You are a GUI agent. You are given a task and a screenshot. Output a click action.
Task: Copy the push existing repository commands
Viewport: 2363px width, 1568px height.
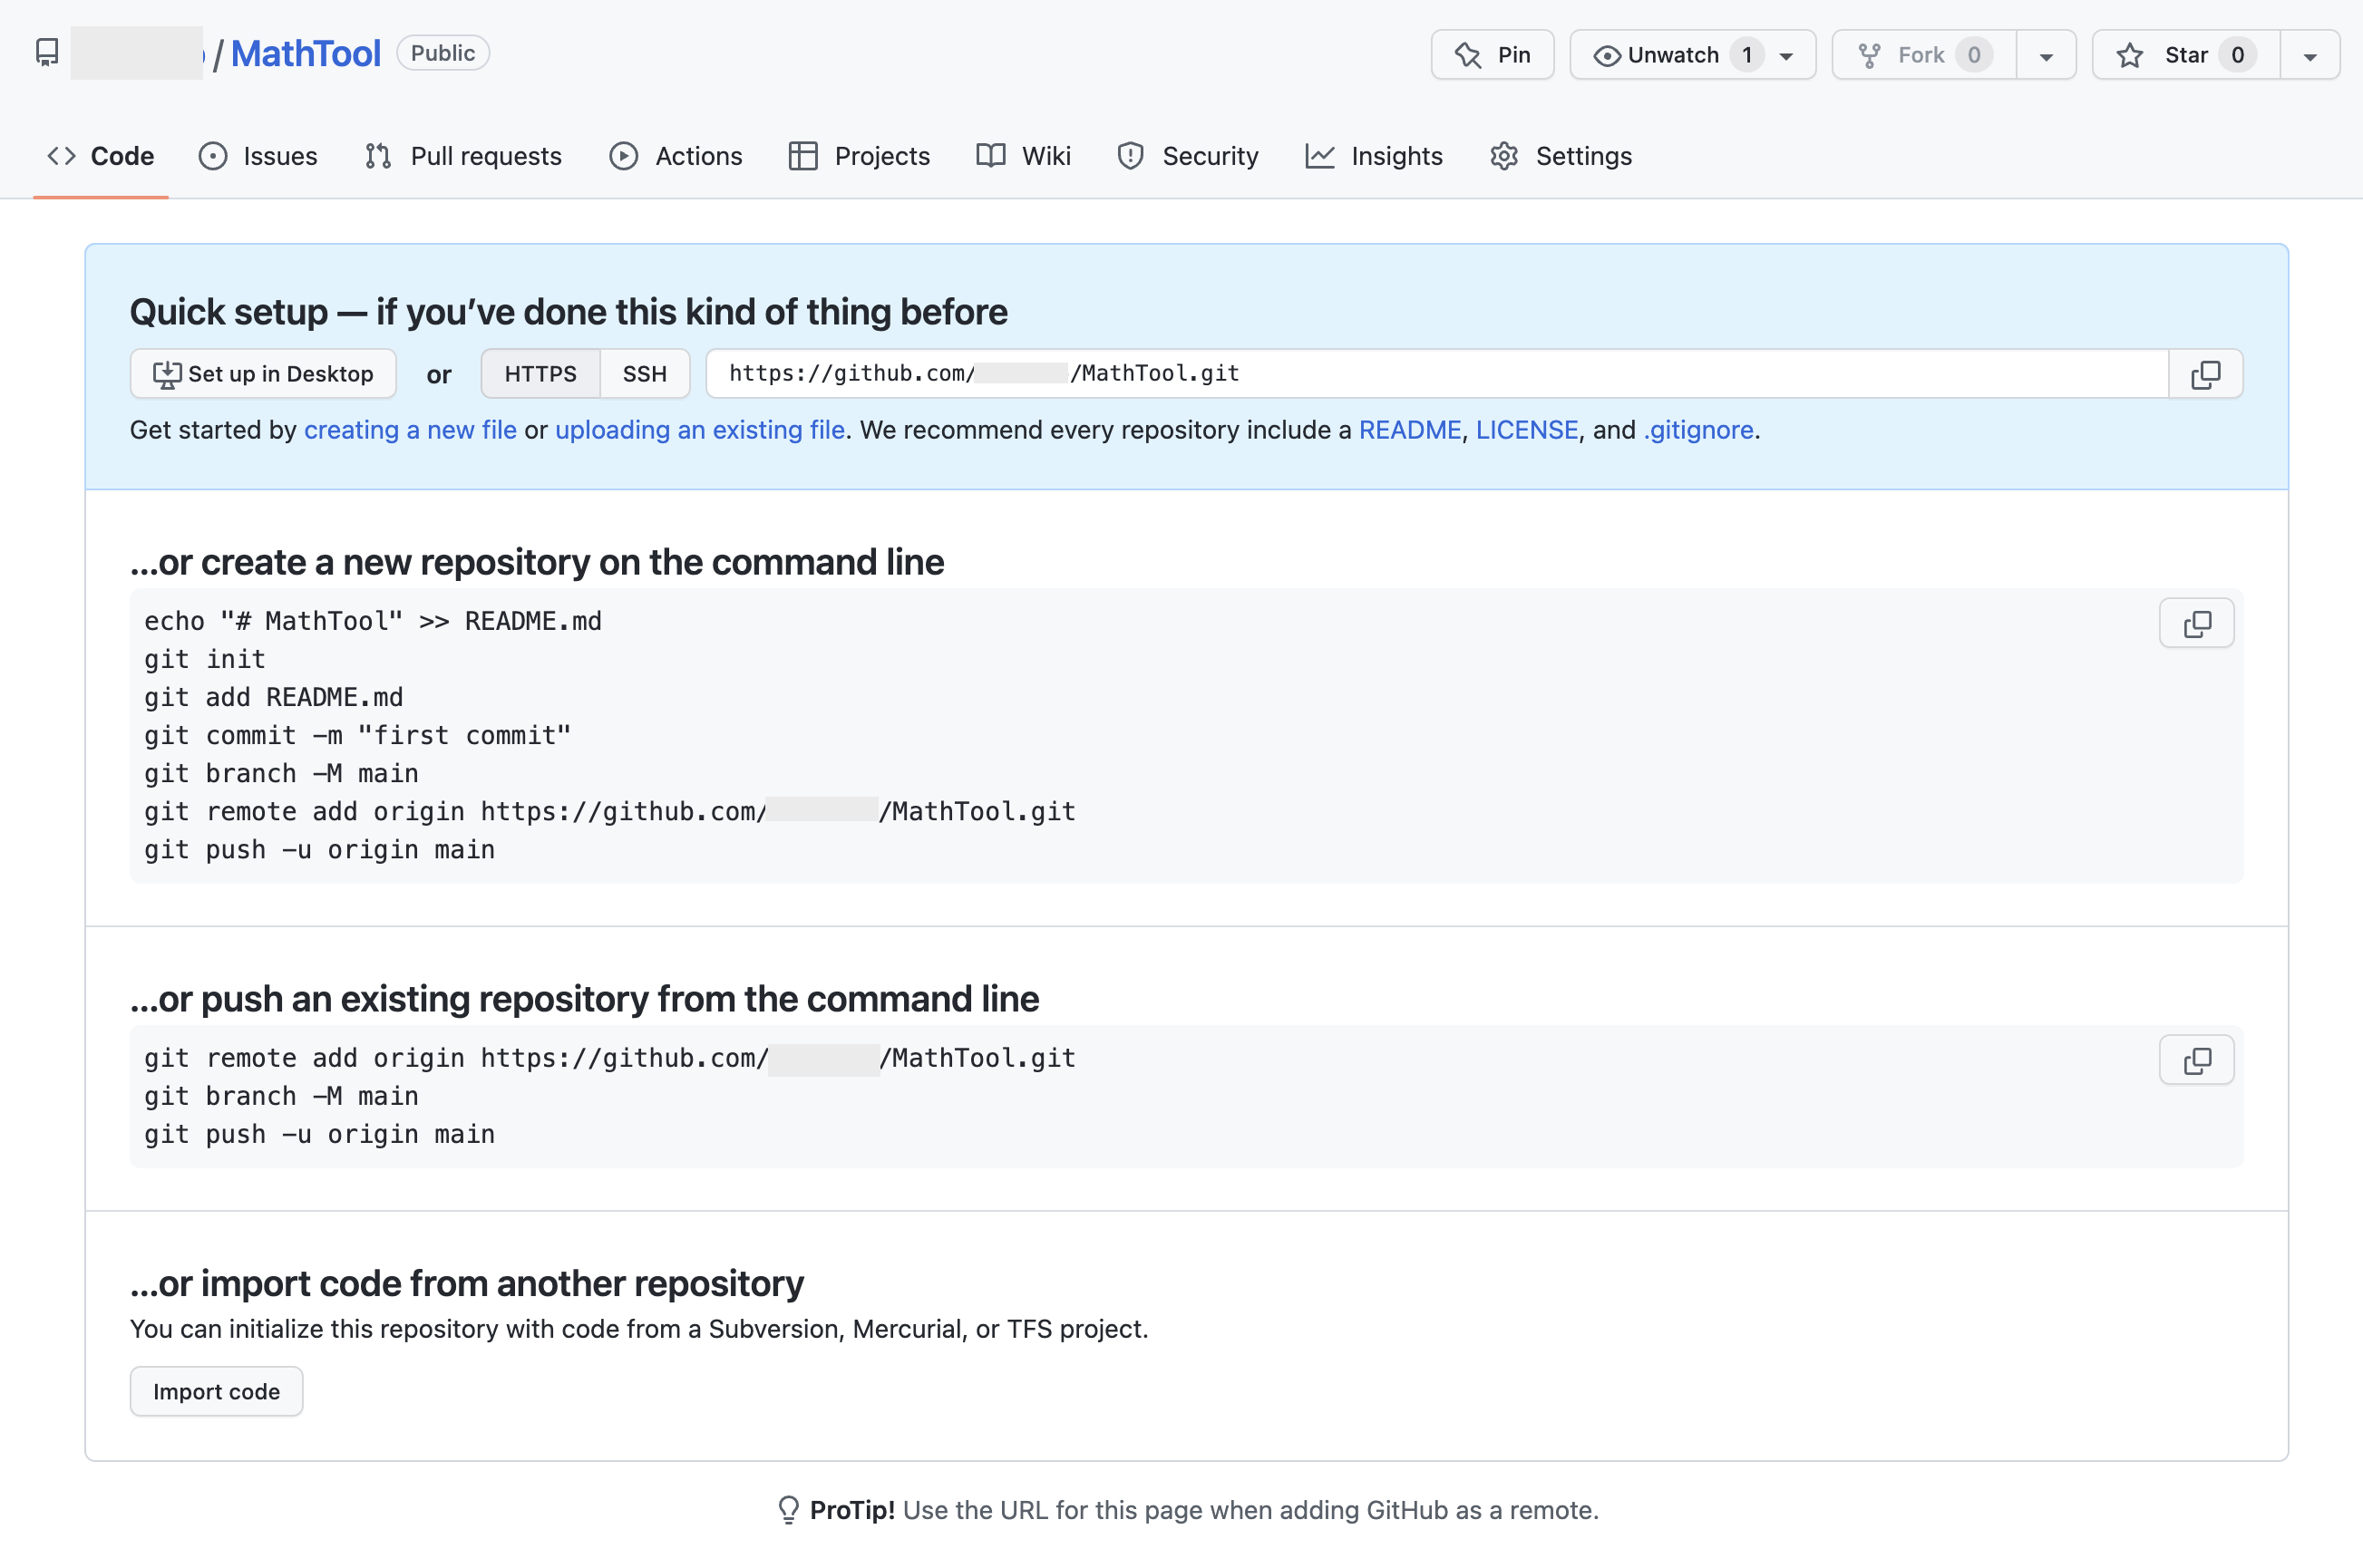[2196, 1060]
